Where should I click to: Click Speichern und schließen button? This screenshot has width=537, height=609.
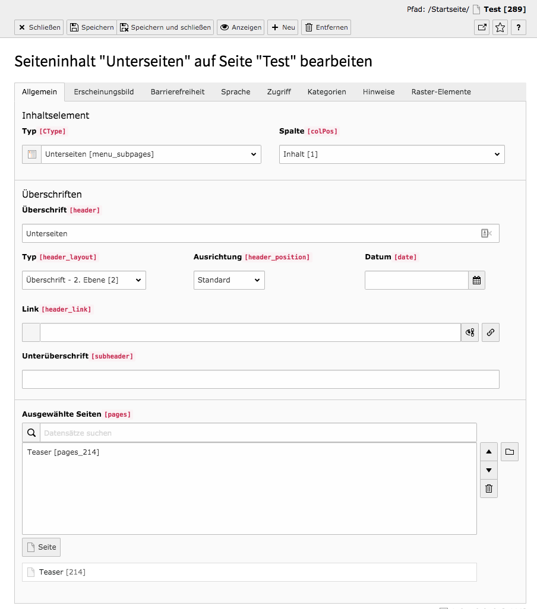tap(166, 27)
